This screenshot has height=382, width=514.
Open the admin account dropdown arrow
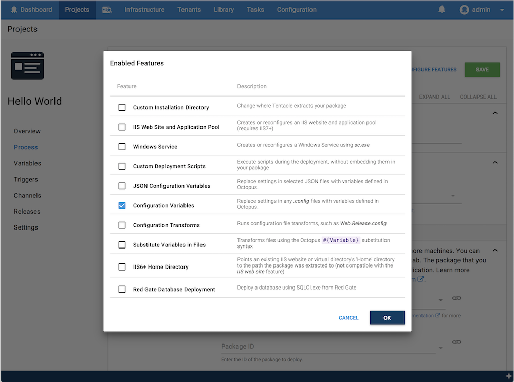pyautogui.click(x=502, y=10)
